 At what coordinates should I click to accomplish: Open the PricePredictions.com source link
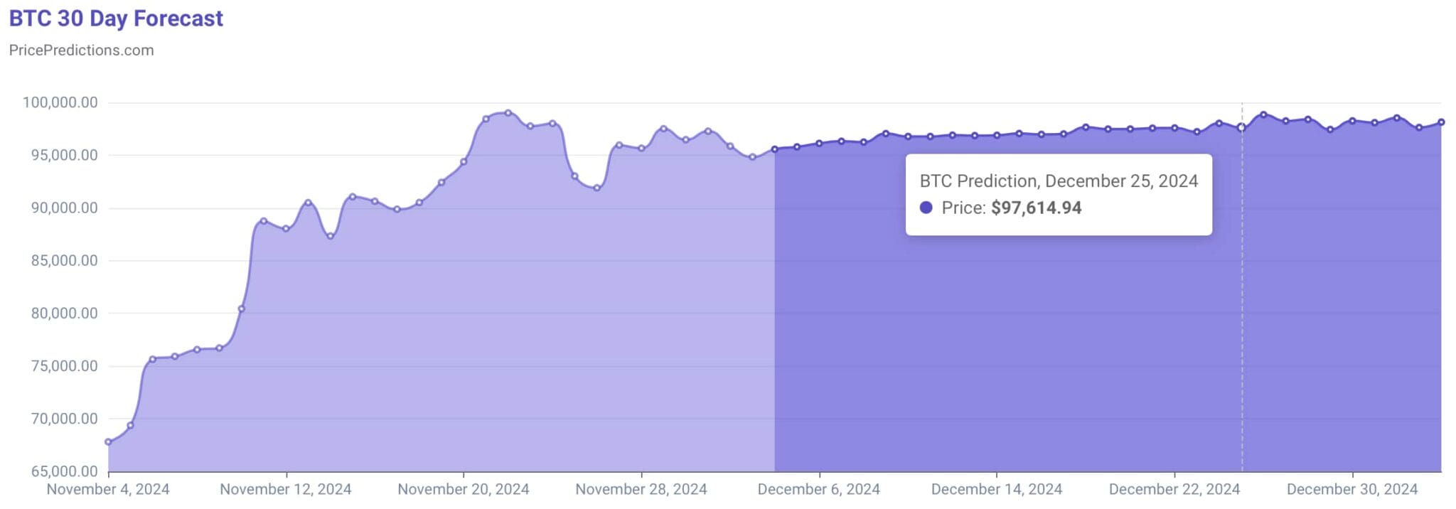pyautogui.click(x=81, y=50)
